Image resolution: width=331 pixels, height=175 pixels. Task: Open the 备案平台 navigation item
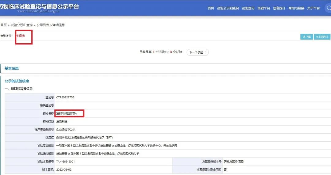[264, 8]
